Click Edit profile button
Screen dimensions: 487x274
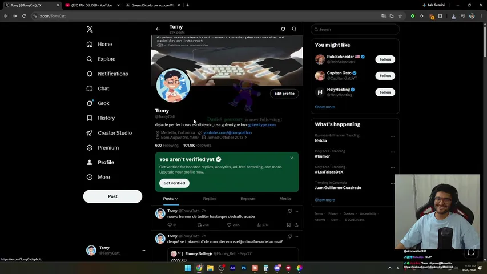284,94
